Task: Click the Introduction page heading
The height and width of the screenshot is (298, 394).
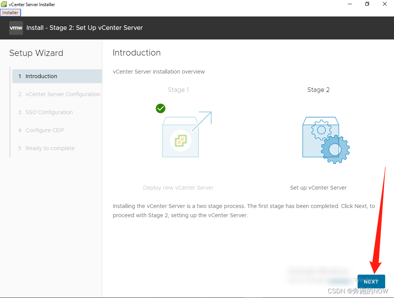Action: tap(137, 53)
